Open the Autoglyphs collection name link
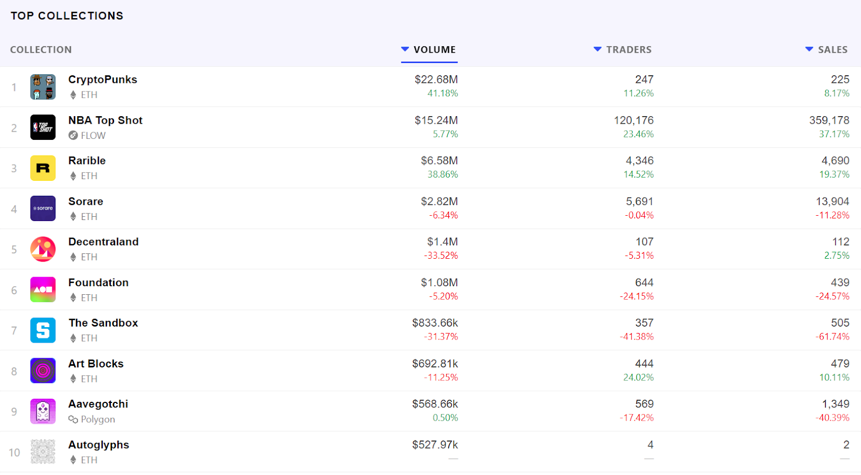Image resolution: width=861 pixels, height=475 pixels. coord(99,445)
